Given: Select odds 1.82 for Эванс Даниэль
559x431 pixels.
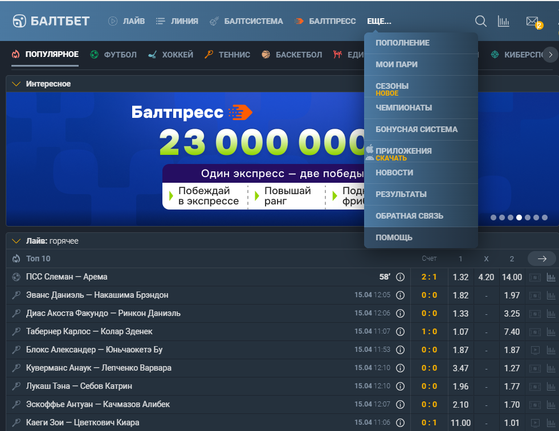Looking at the screenshot, I should coord(460,295).
